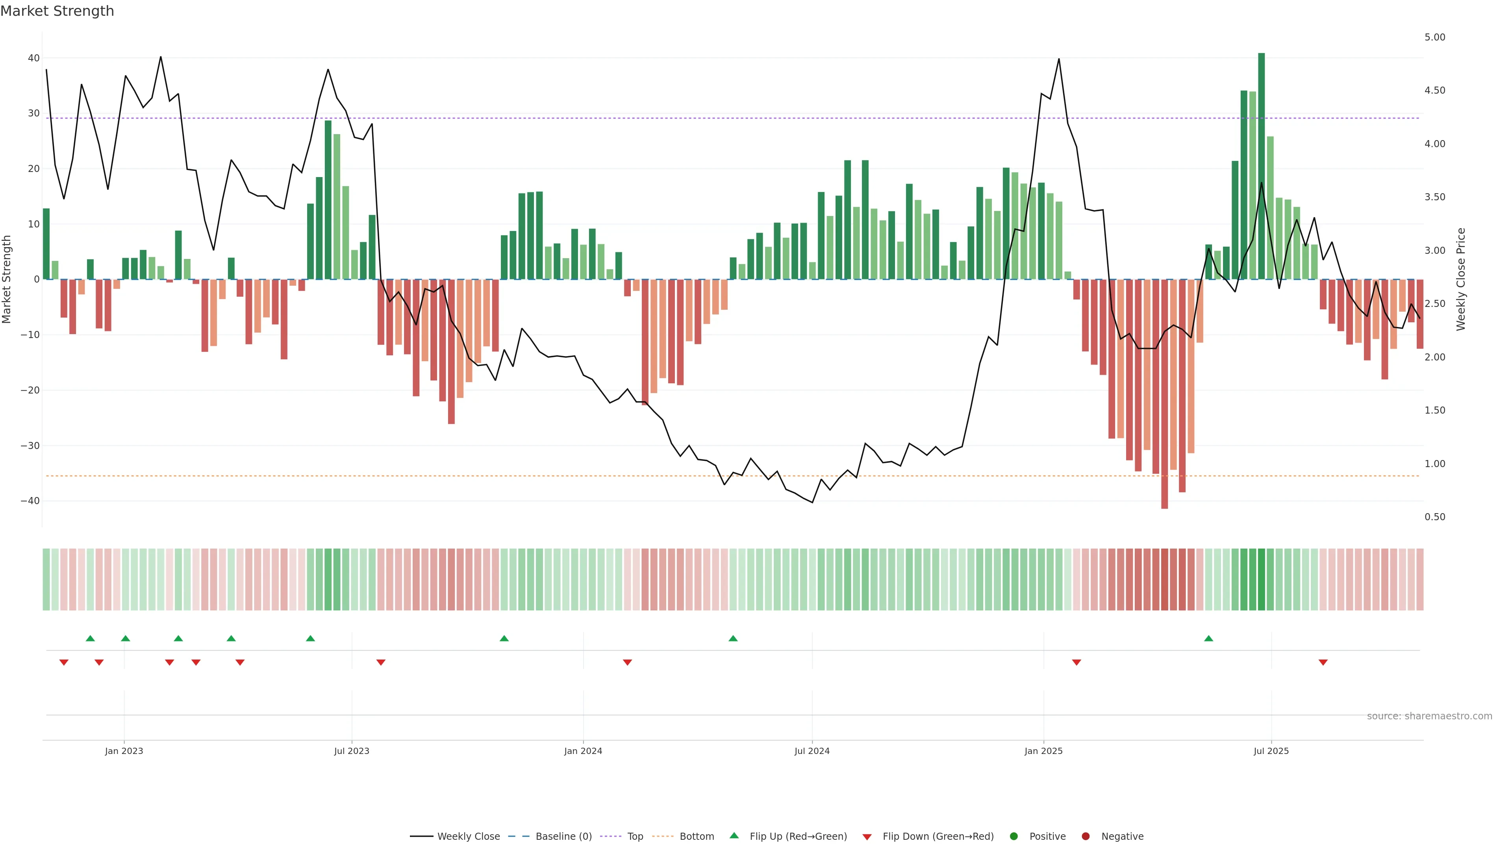Viewport: 1512px width, 850px height.
Task: Click the Market Strength chart title
Action: point(57,11)
